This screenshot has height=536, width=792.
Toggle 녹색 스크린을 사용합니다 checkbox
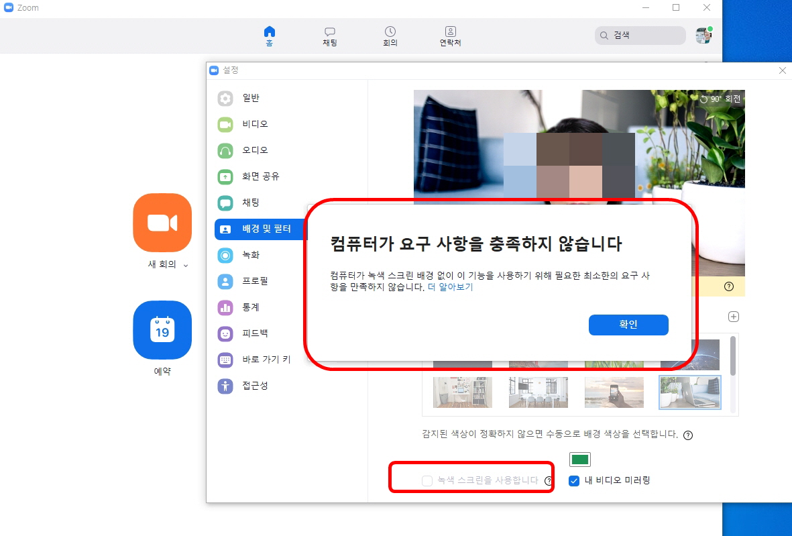tap(427, 481)
